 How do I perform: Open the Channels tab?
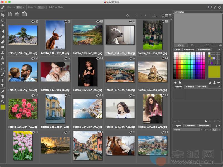(x=190, y=126)
